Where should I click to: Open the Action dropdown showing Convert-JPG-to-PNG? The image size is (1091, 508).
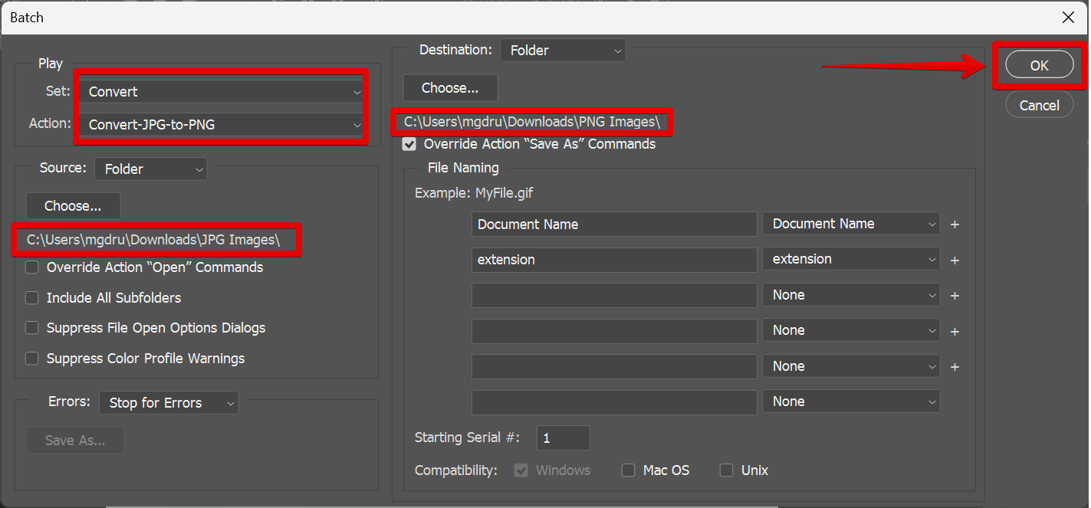click(222, 124)
